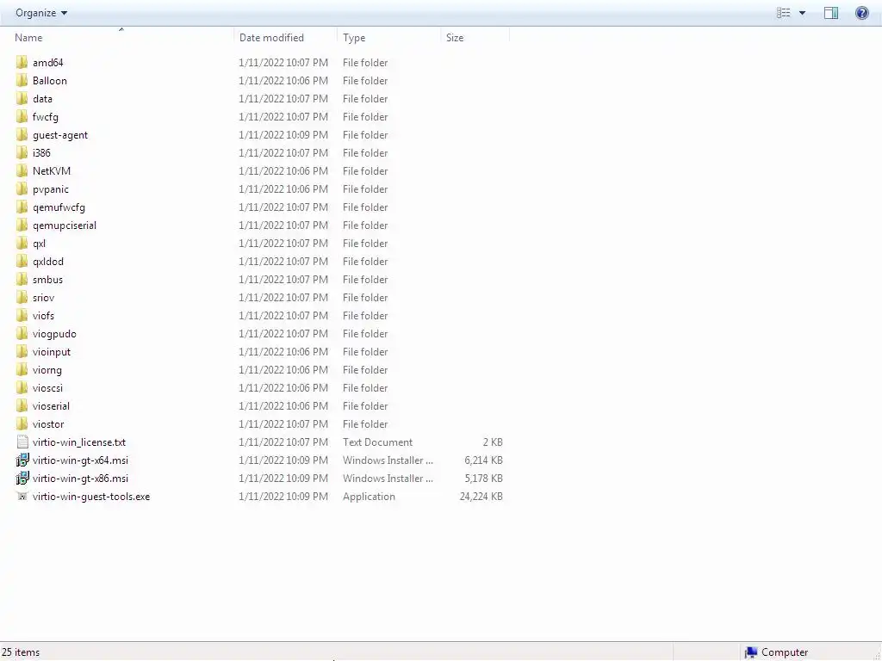Select the virtio-win-gt-x86.msi installer icon
The image size is (882, 661).
point(22,479)
